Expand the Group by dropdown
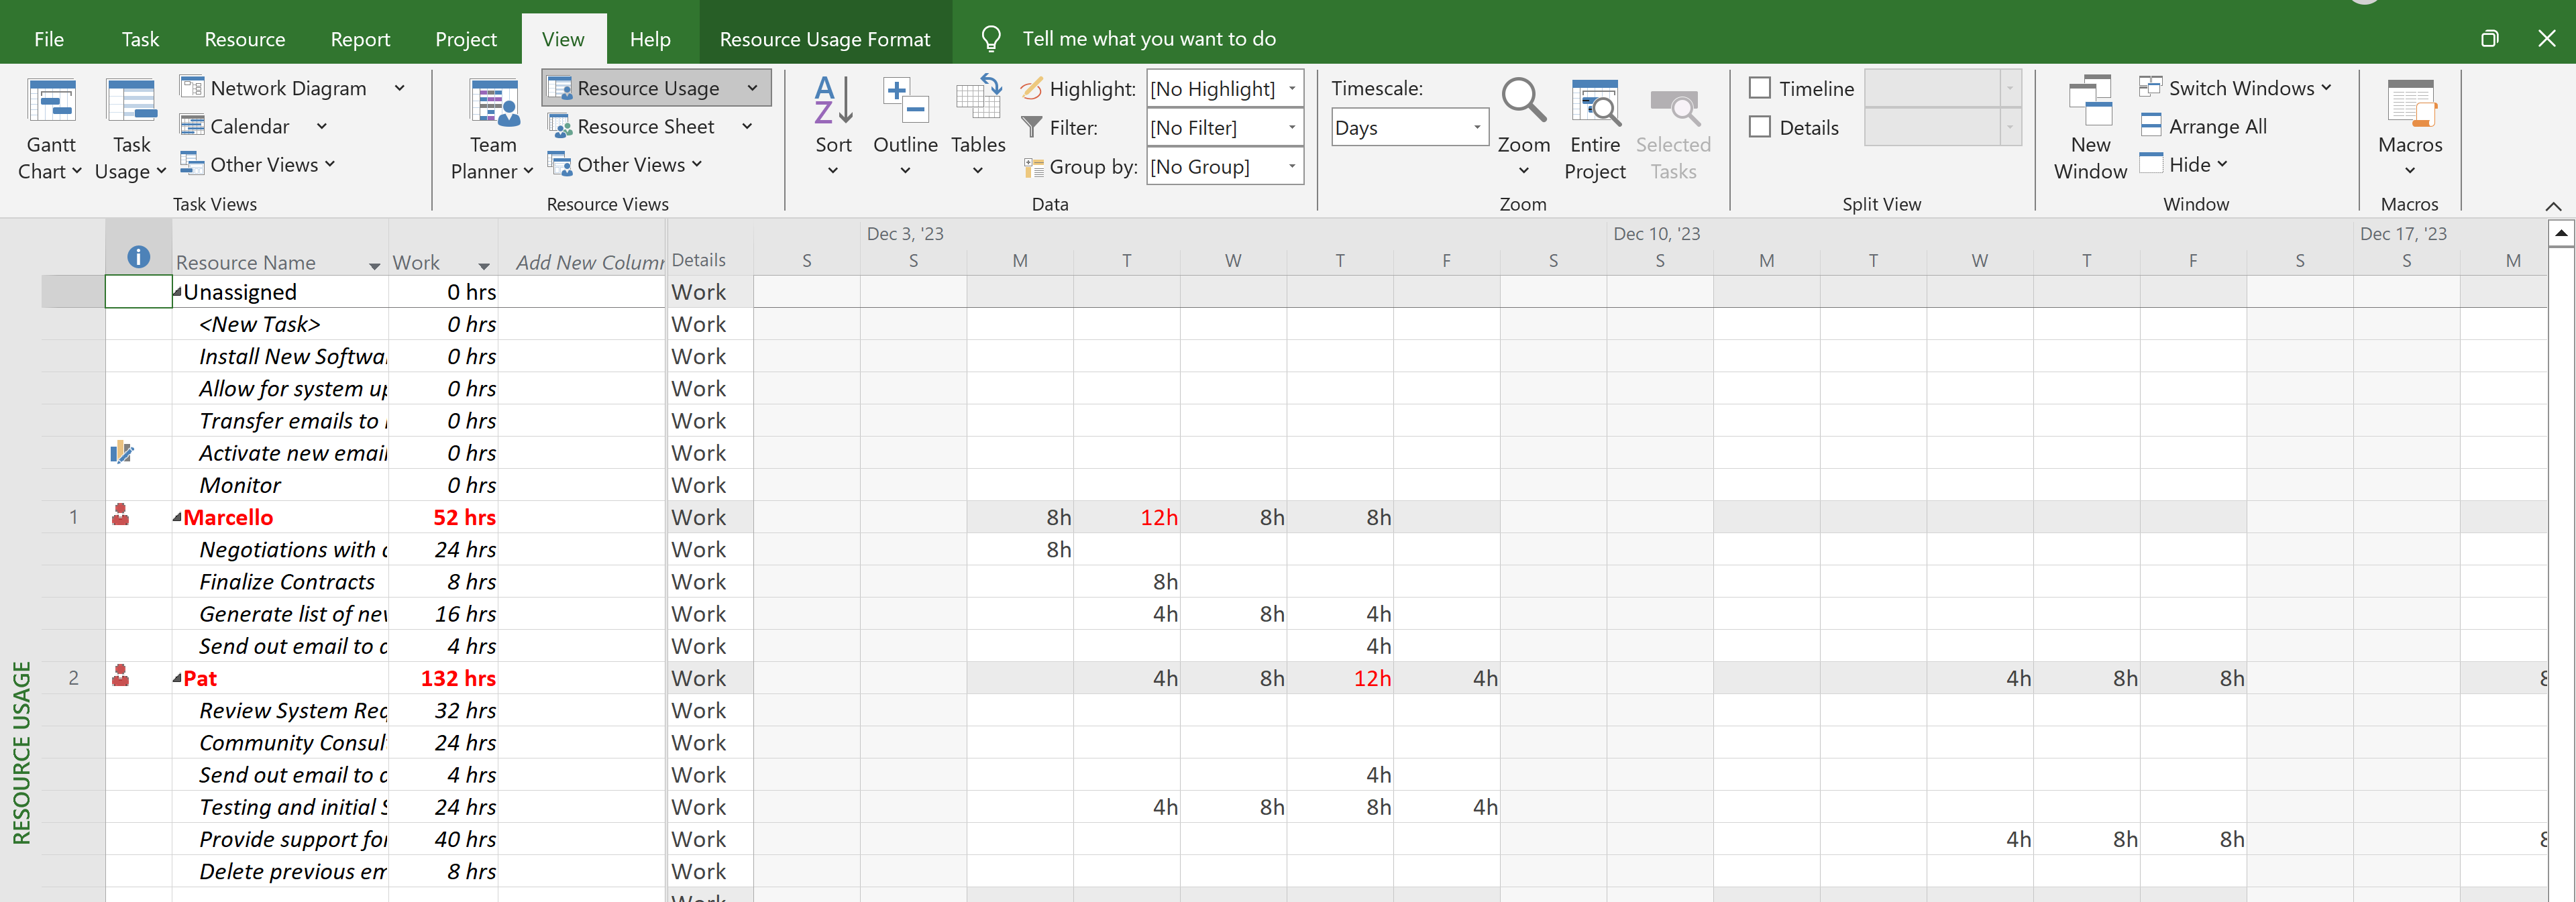Image resolution: width=2576 pixels, height=902 pixels. point(1291,167)
